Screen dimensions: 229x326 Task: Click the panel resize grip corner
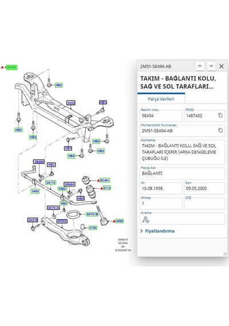click(225, 253)
